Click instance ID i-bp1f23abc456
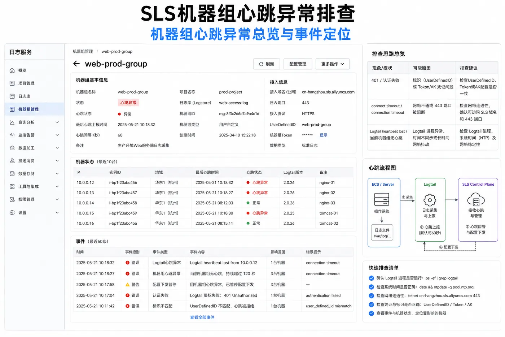505x337 pixels. 123,183
